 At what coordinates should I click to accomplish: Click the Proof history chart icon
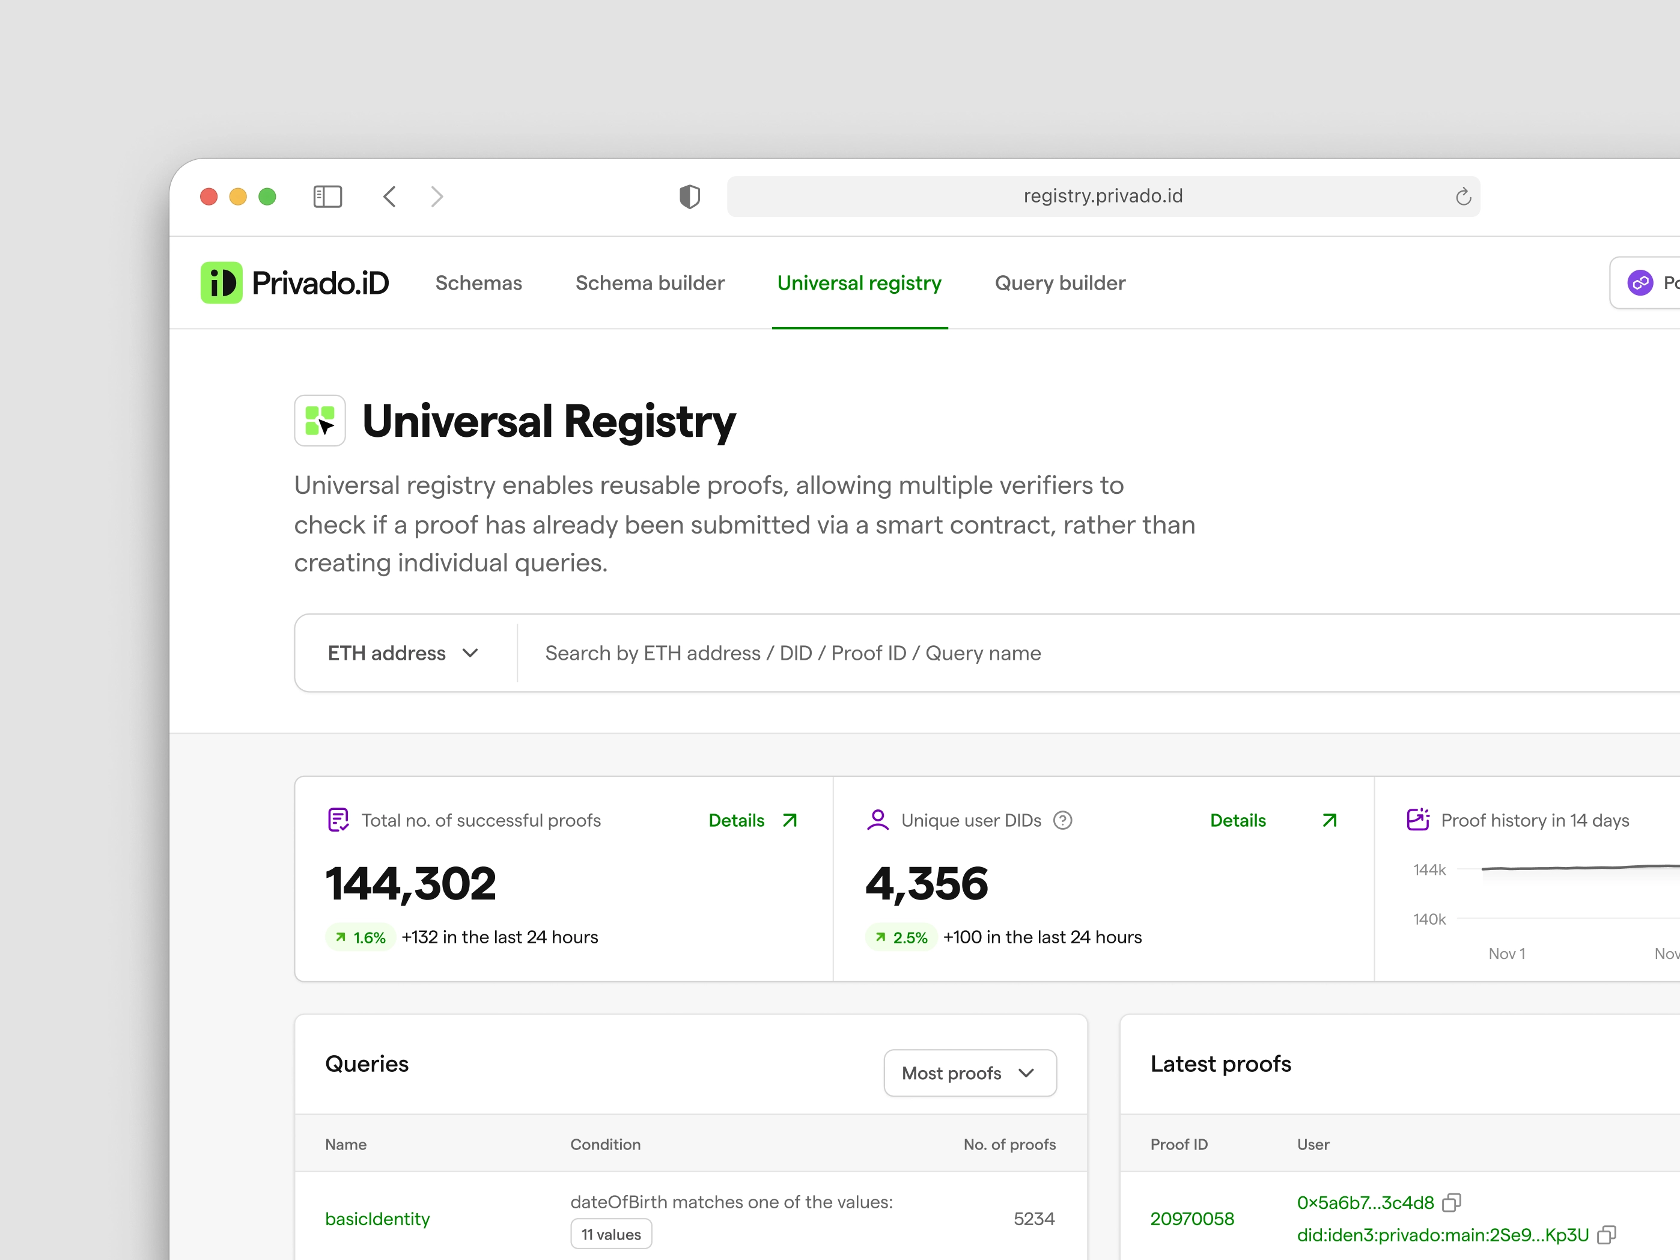point(1419,820)
